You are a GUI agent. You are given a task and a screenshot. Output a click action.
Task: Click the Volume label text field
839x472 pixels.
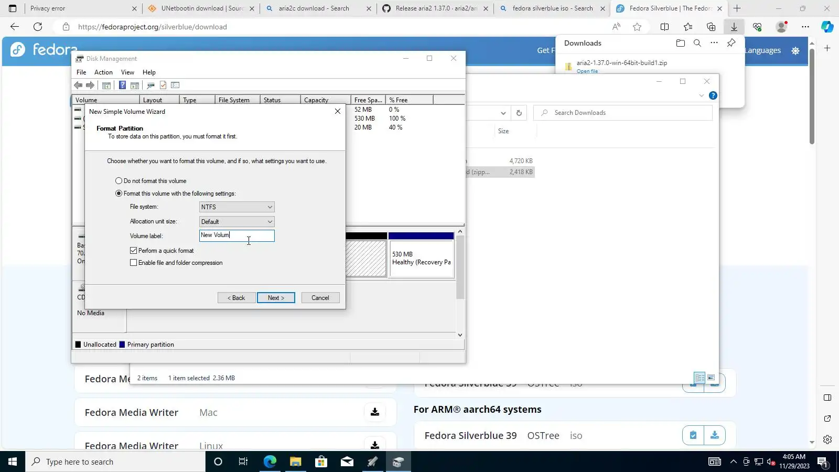click(236, 235)
